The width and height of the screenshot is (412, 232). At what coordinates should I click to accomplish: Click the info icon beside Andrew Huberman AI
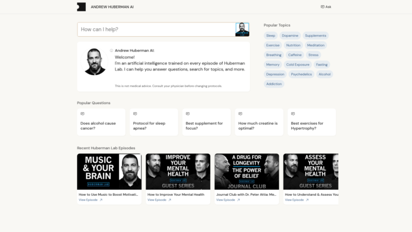coord(111,50)
